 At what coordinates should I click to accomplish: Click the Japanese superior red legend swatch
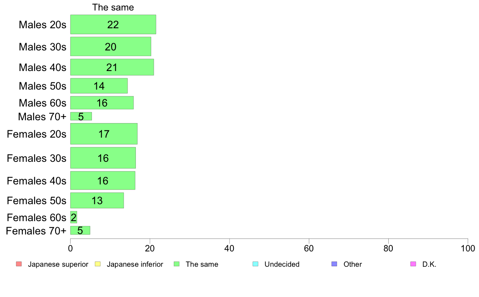19,264
